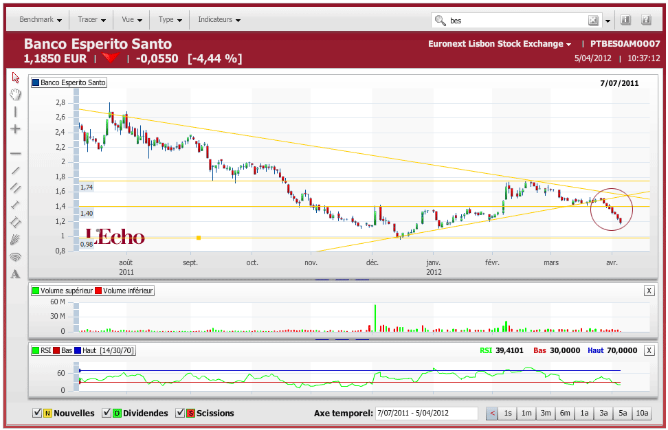Select the hand pan tool
This screenshot has width=668, height=430.
pos(16,95)
